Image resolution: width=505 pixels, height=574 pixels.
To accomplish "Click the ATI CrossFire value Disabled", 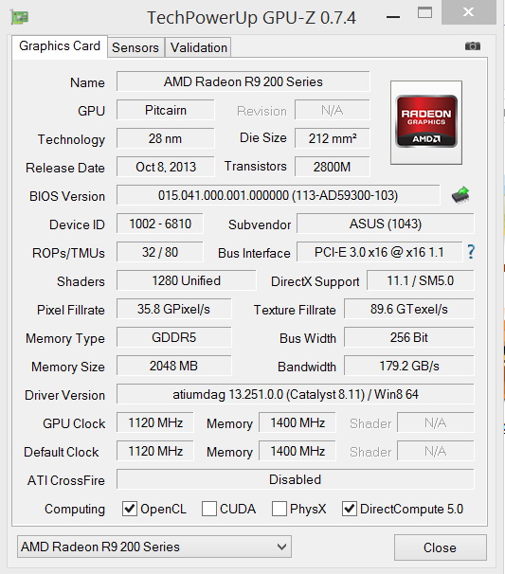I will coord(296,479).
